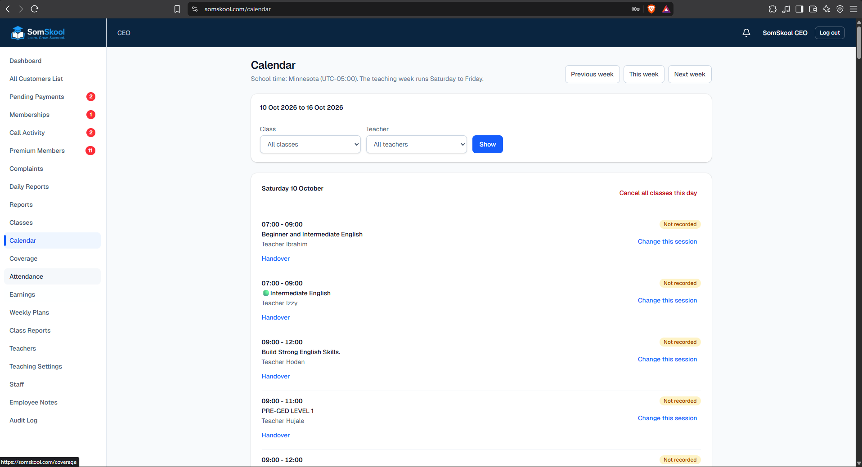862x467 pixels.
Task: Click the SomSkool logo
Action: [38, 33]
